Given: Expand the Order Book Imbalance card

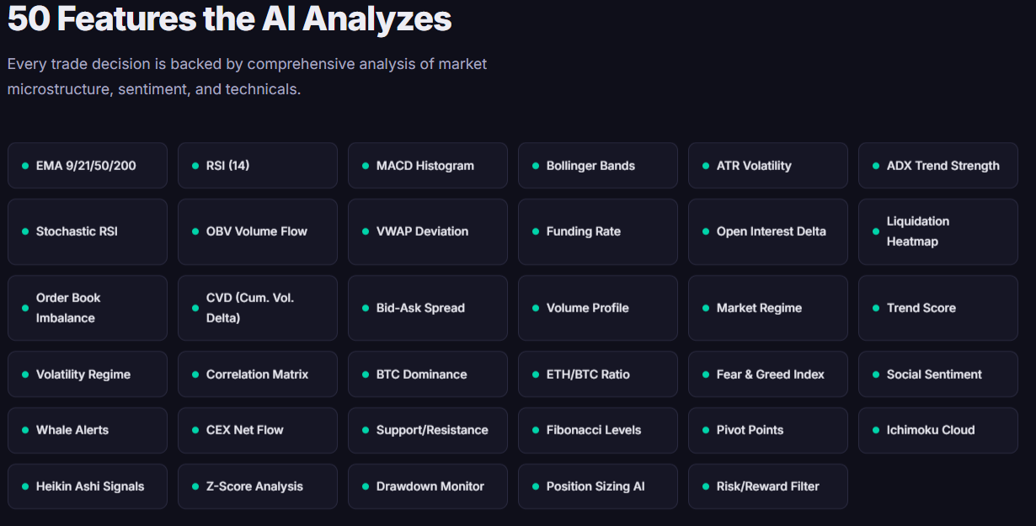Looking at the screenshot, I should (x=88, y=308).
